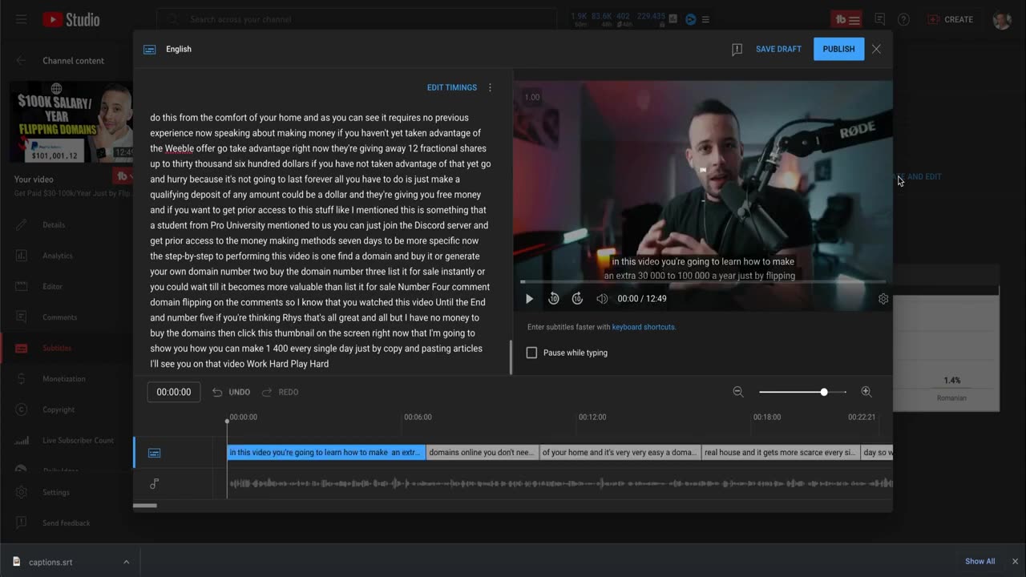
Task: Click the timeline zoom slider handle
Action: click(x=824, y=392)
